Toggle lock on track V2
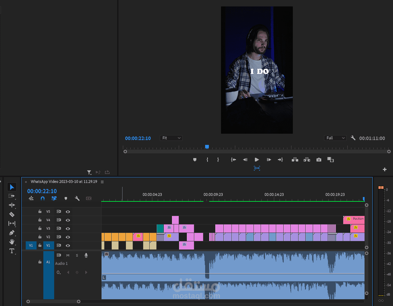The width and height of the screenshot is (393, 306). 40,237
